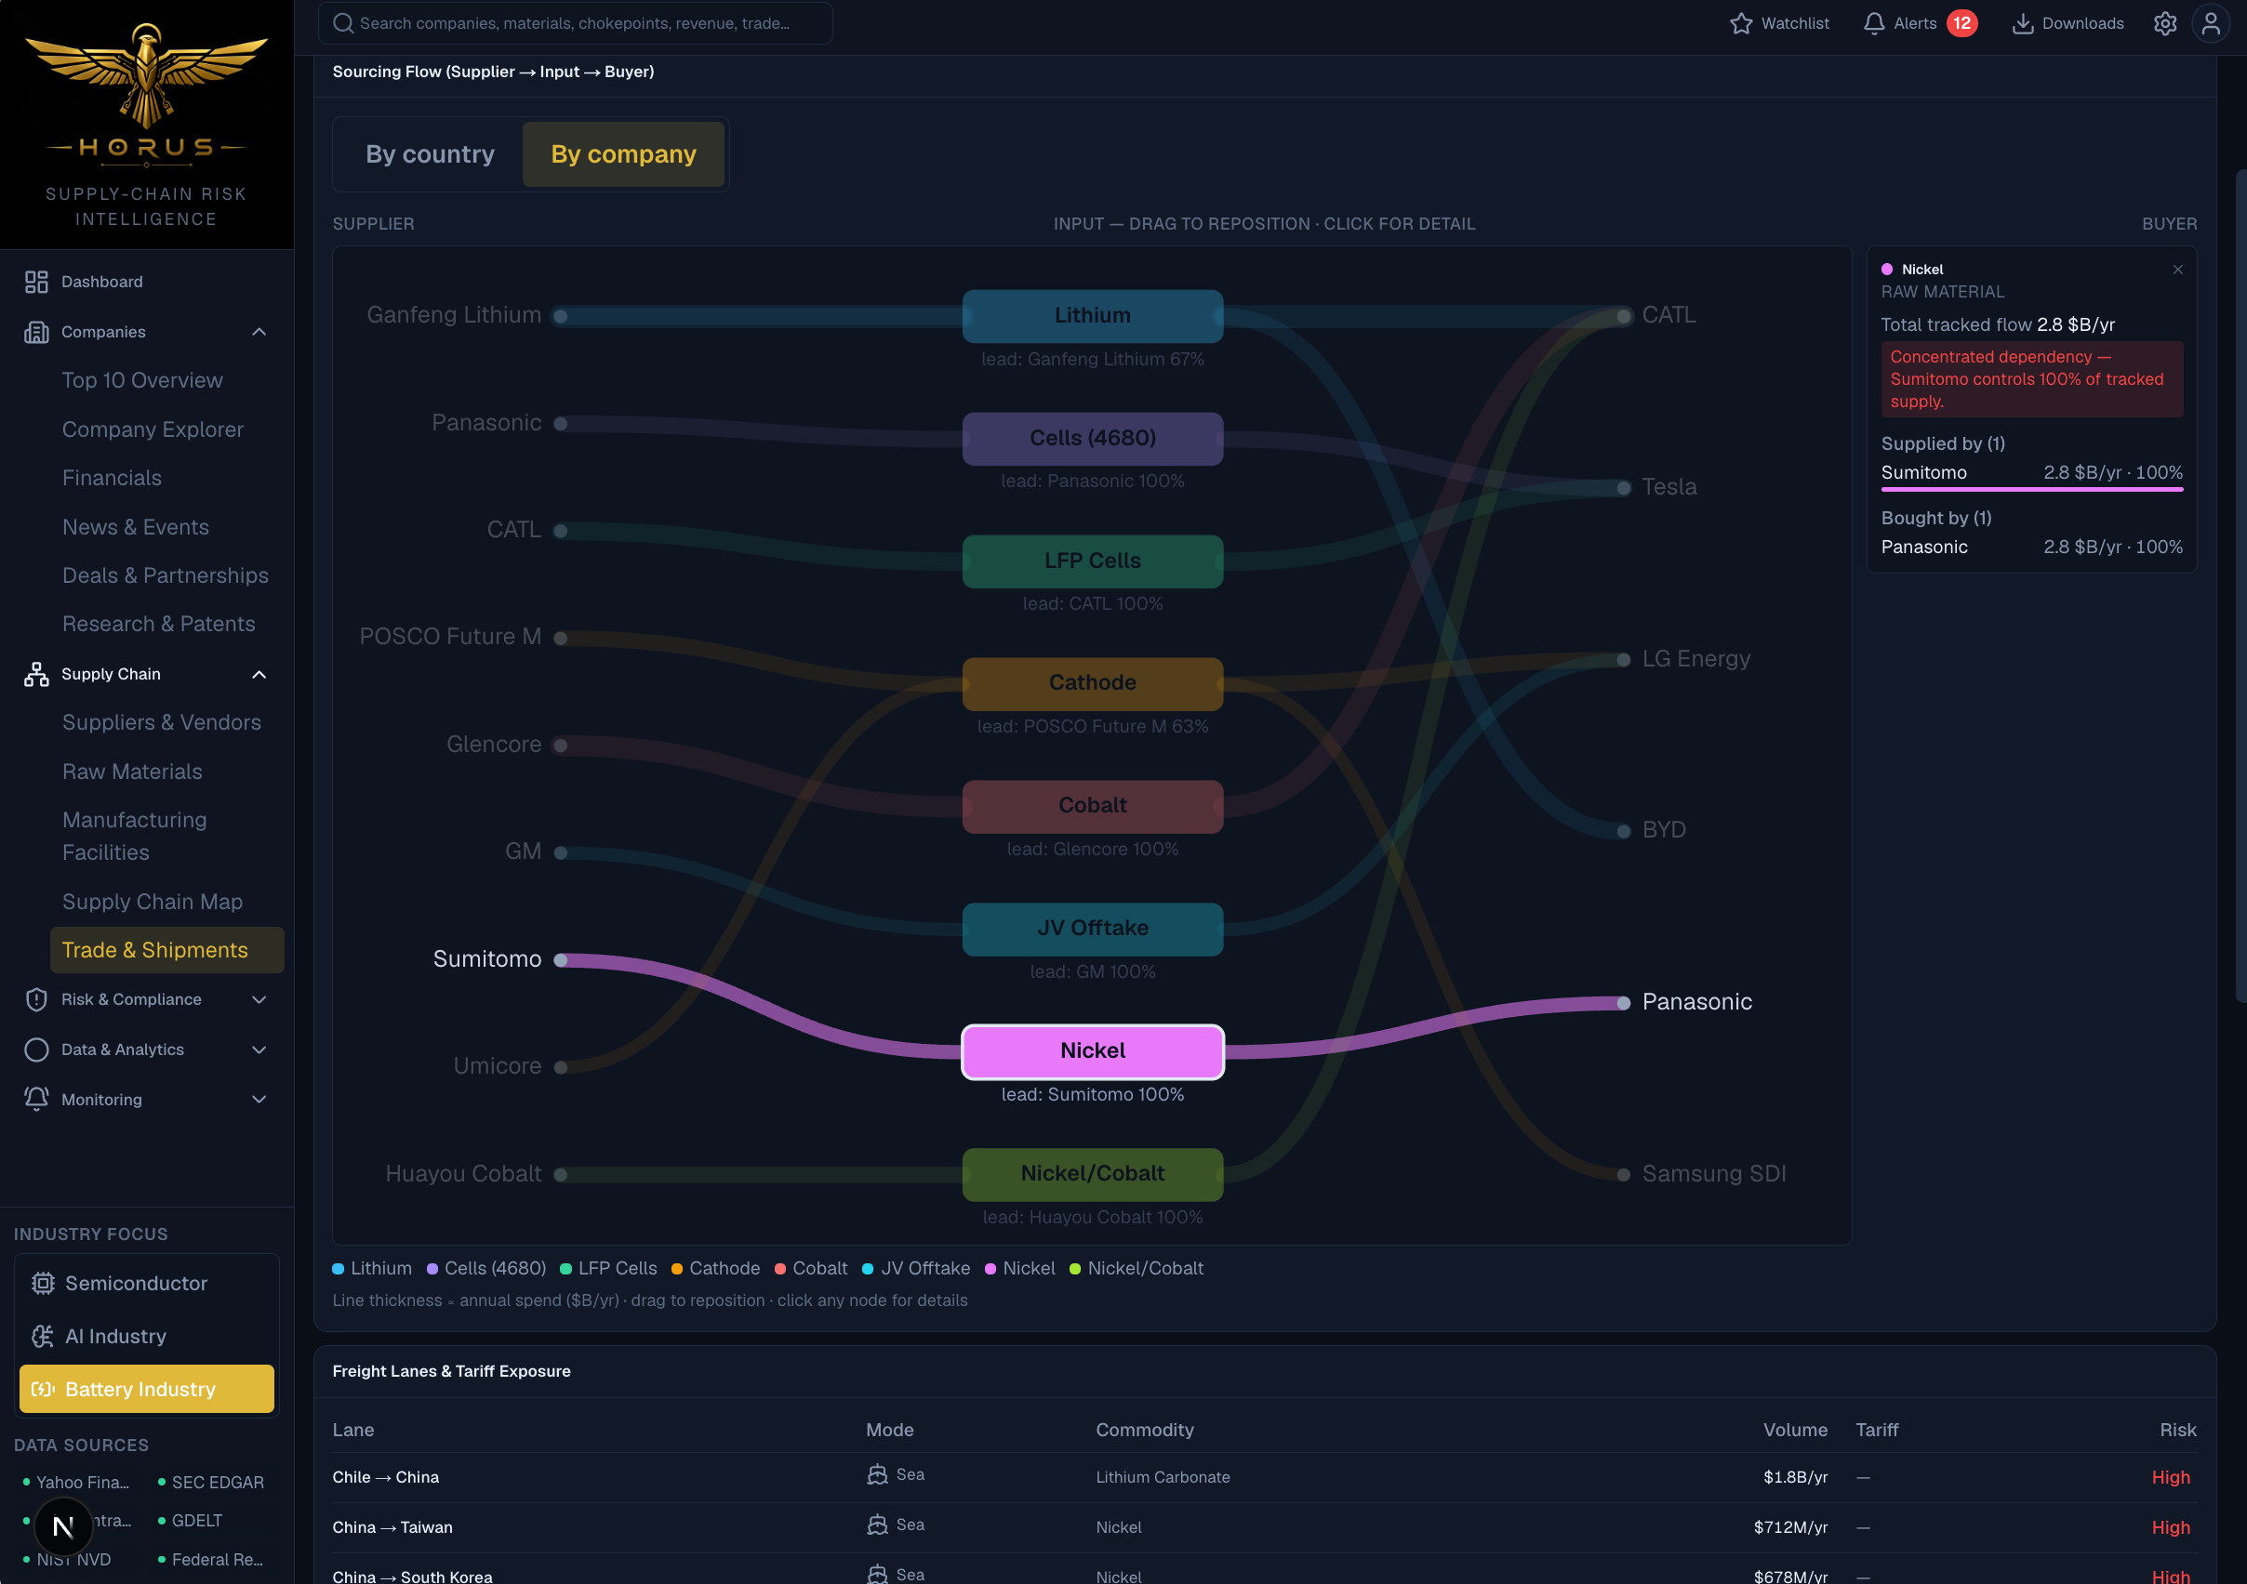
Task: Click the JV Offtake input node
Action: click(x=1092, y=929)
